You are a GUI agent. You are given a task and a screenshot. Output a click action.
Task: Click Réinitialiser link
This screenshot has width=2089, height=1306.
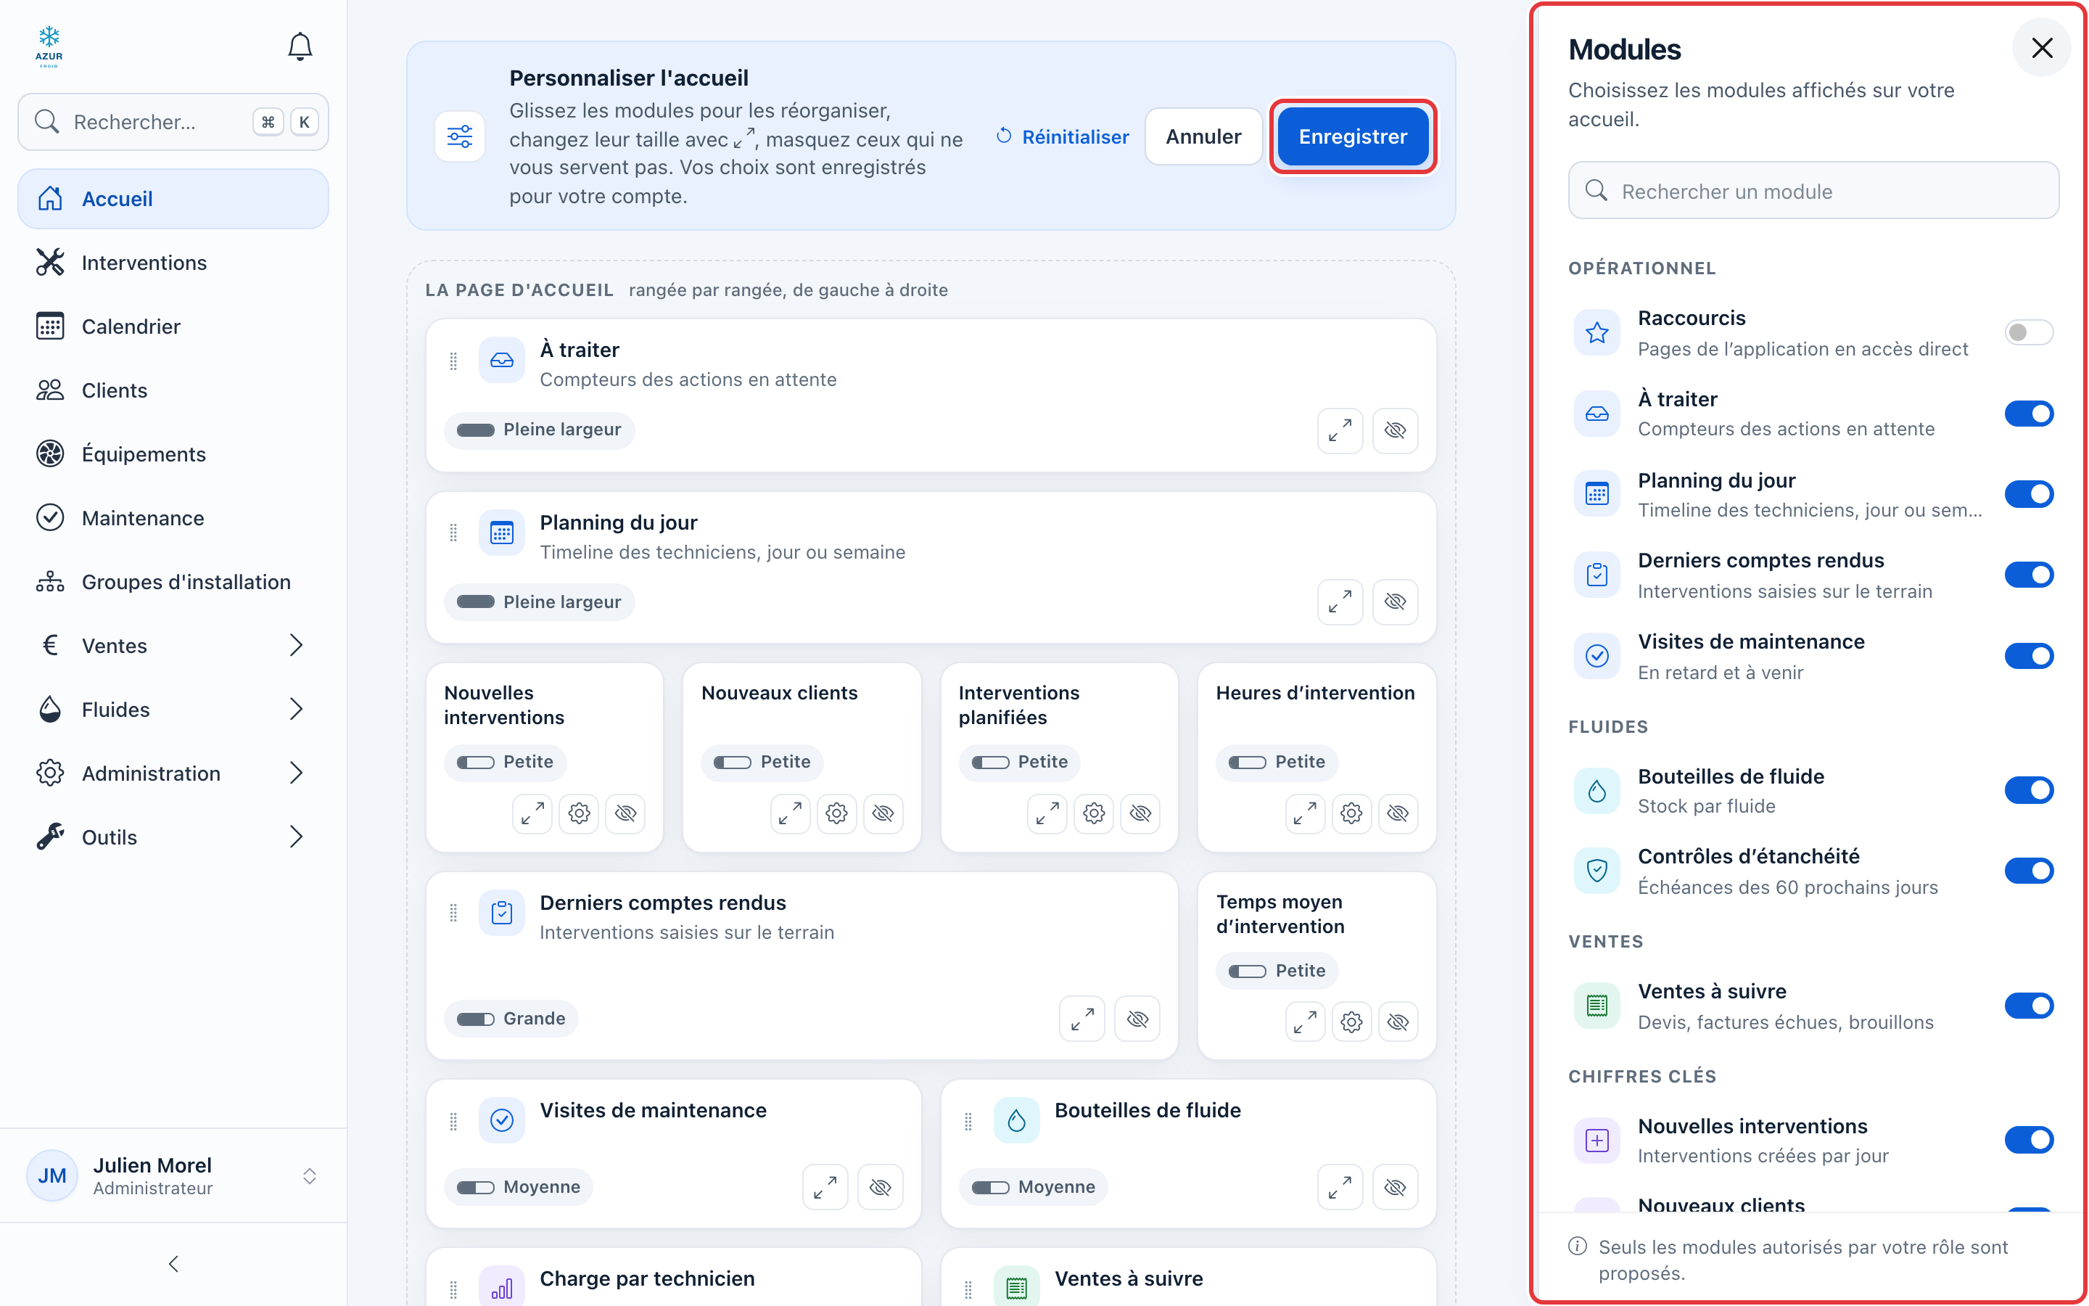click(x=1062, y=136)
